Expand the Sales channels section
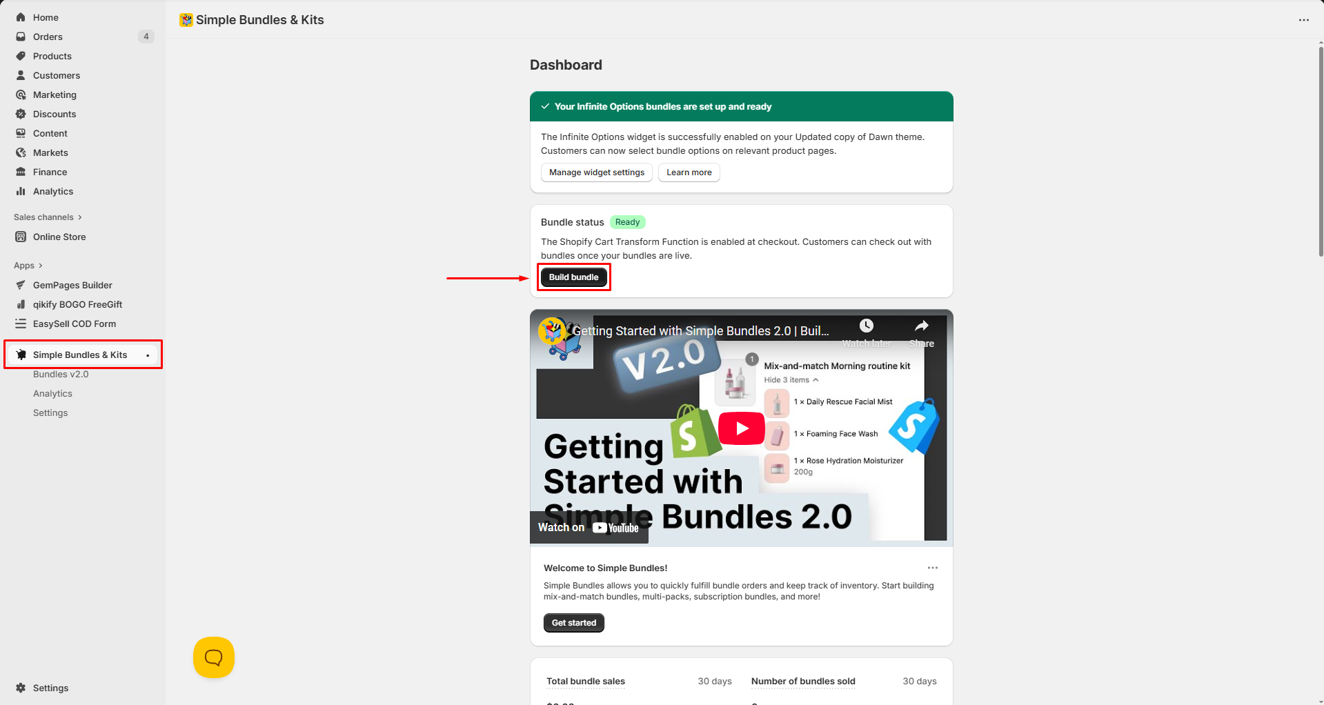This screenshot has width=1324, height=705. click(48, 217)
